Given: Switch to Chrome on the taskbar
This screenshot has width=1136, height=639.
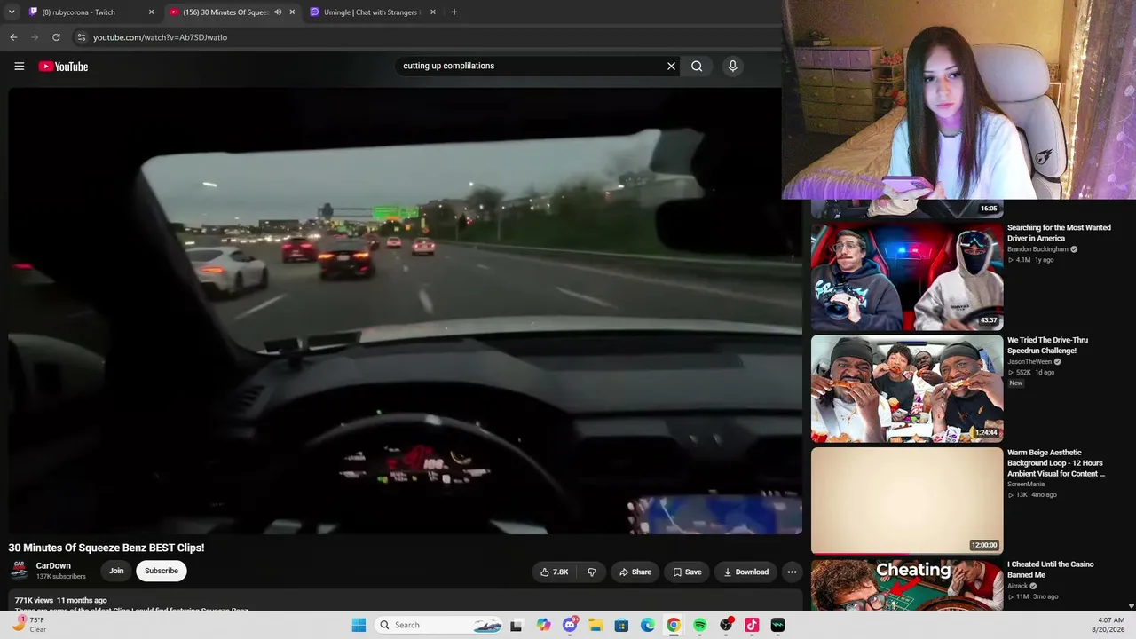Looking at the screenshot, I should (674, 625).
